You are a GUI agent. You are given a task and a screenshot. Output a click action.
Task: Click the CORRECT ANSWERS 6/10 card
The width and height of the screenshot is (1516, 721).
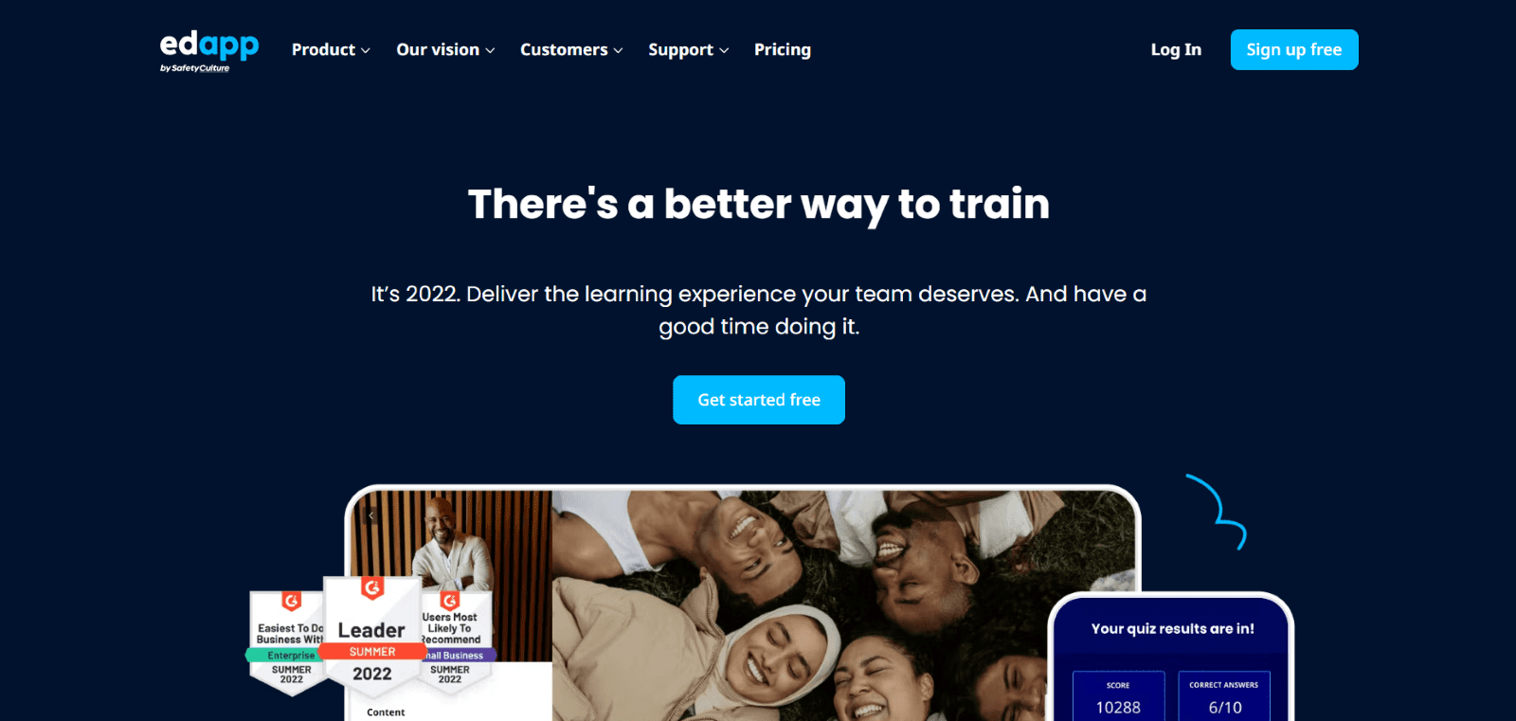pos(1224,696)
